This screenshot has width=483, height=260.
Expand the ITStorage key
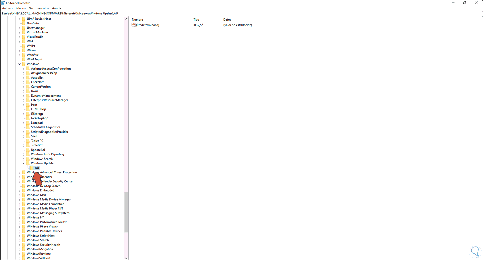[x=24, y=113]
